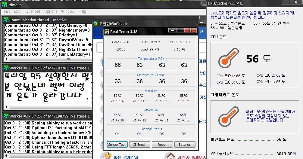Screen dimensions: 303x159
Task: Click the Real Temp title bar icon
Action: point(107,32)
